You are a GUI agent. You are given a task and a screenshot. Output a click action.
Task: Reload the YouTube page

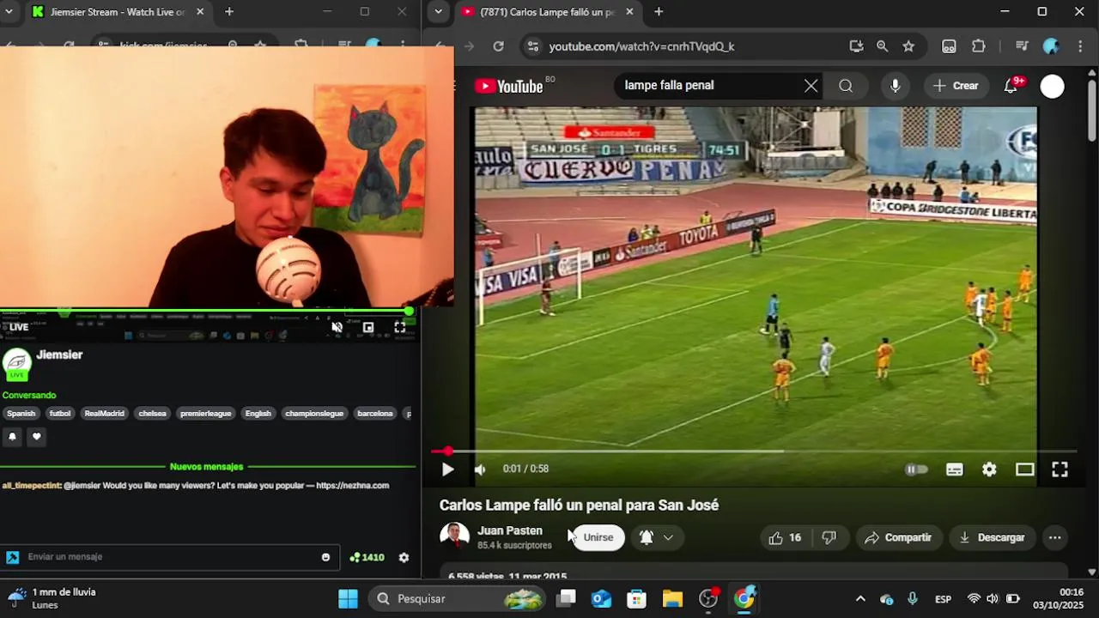pyautogui.click(x=498, y=46)
